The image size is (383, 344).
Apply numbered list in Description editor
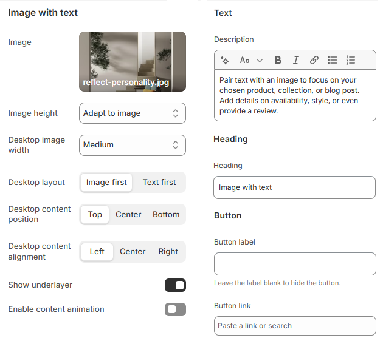click(x=351, y=60)
